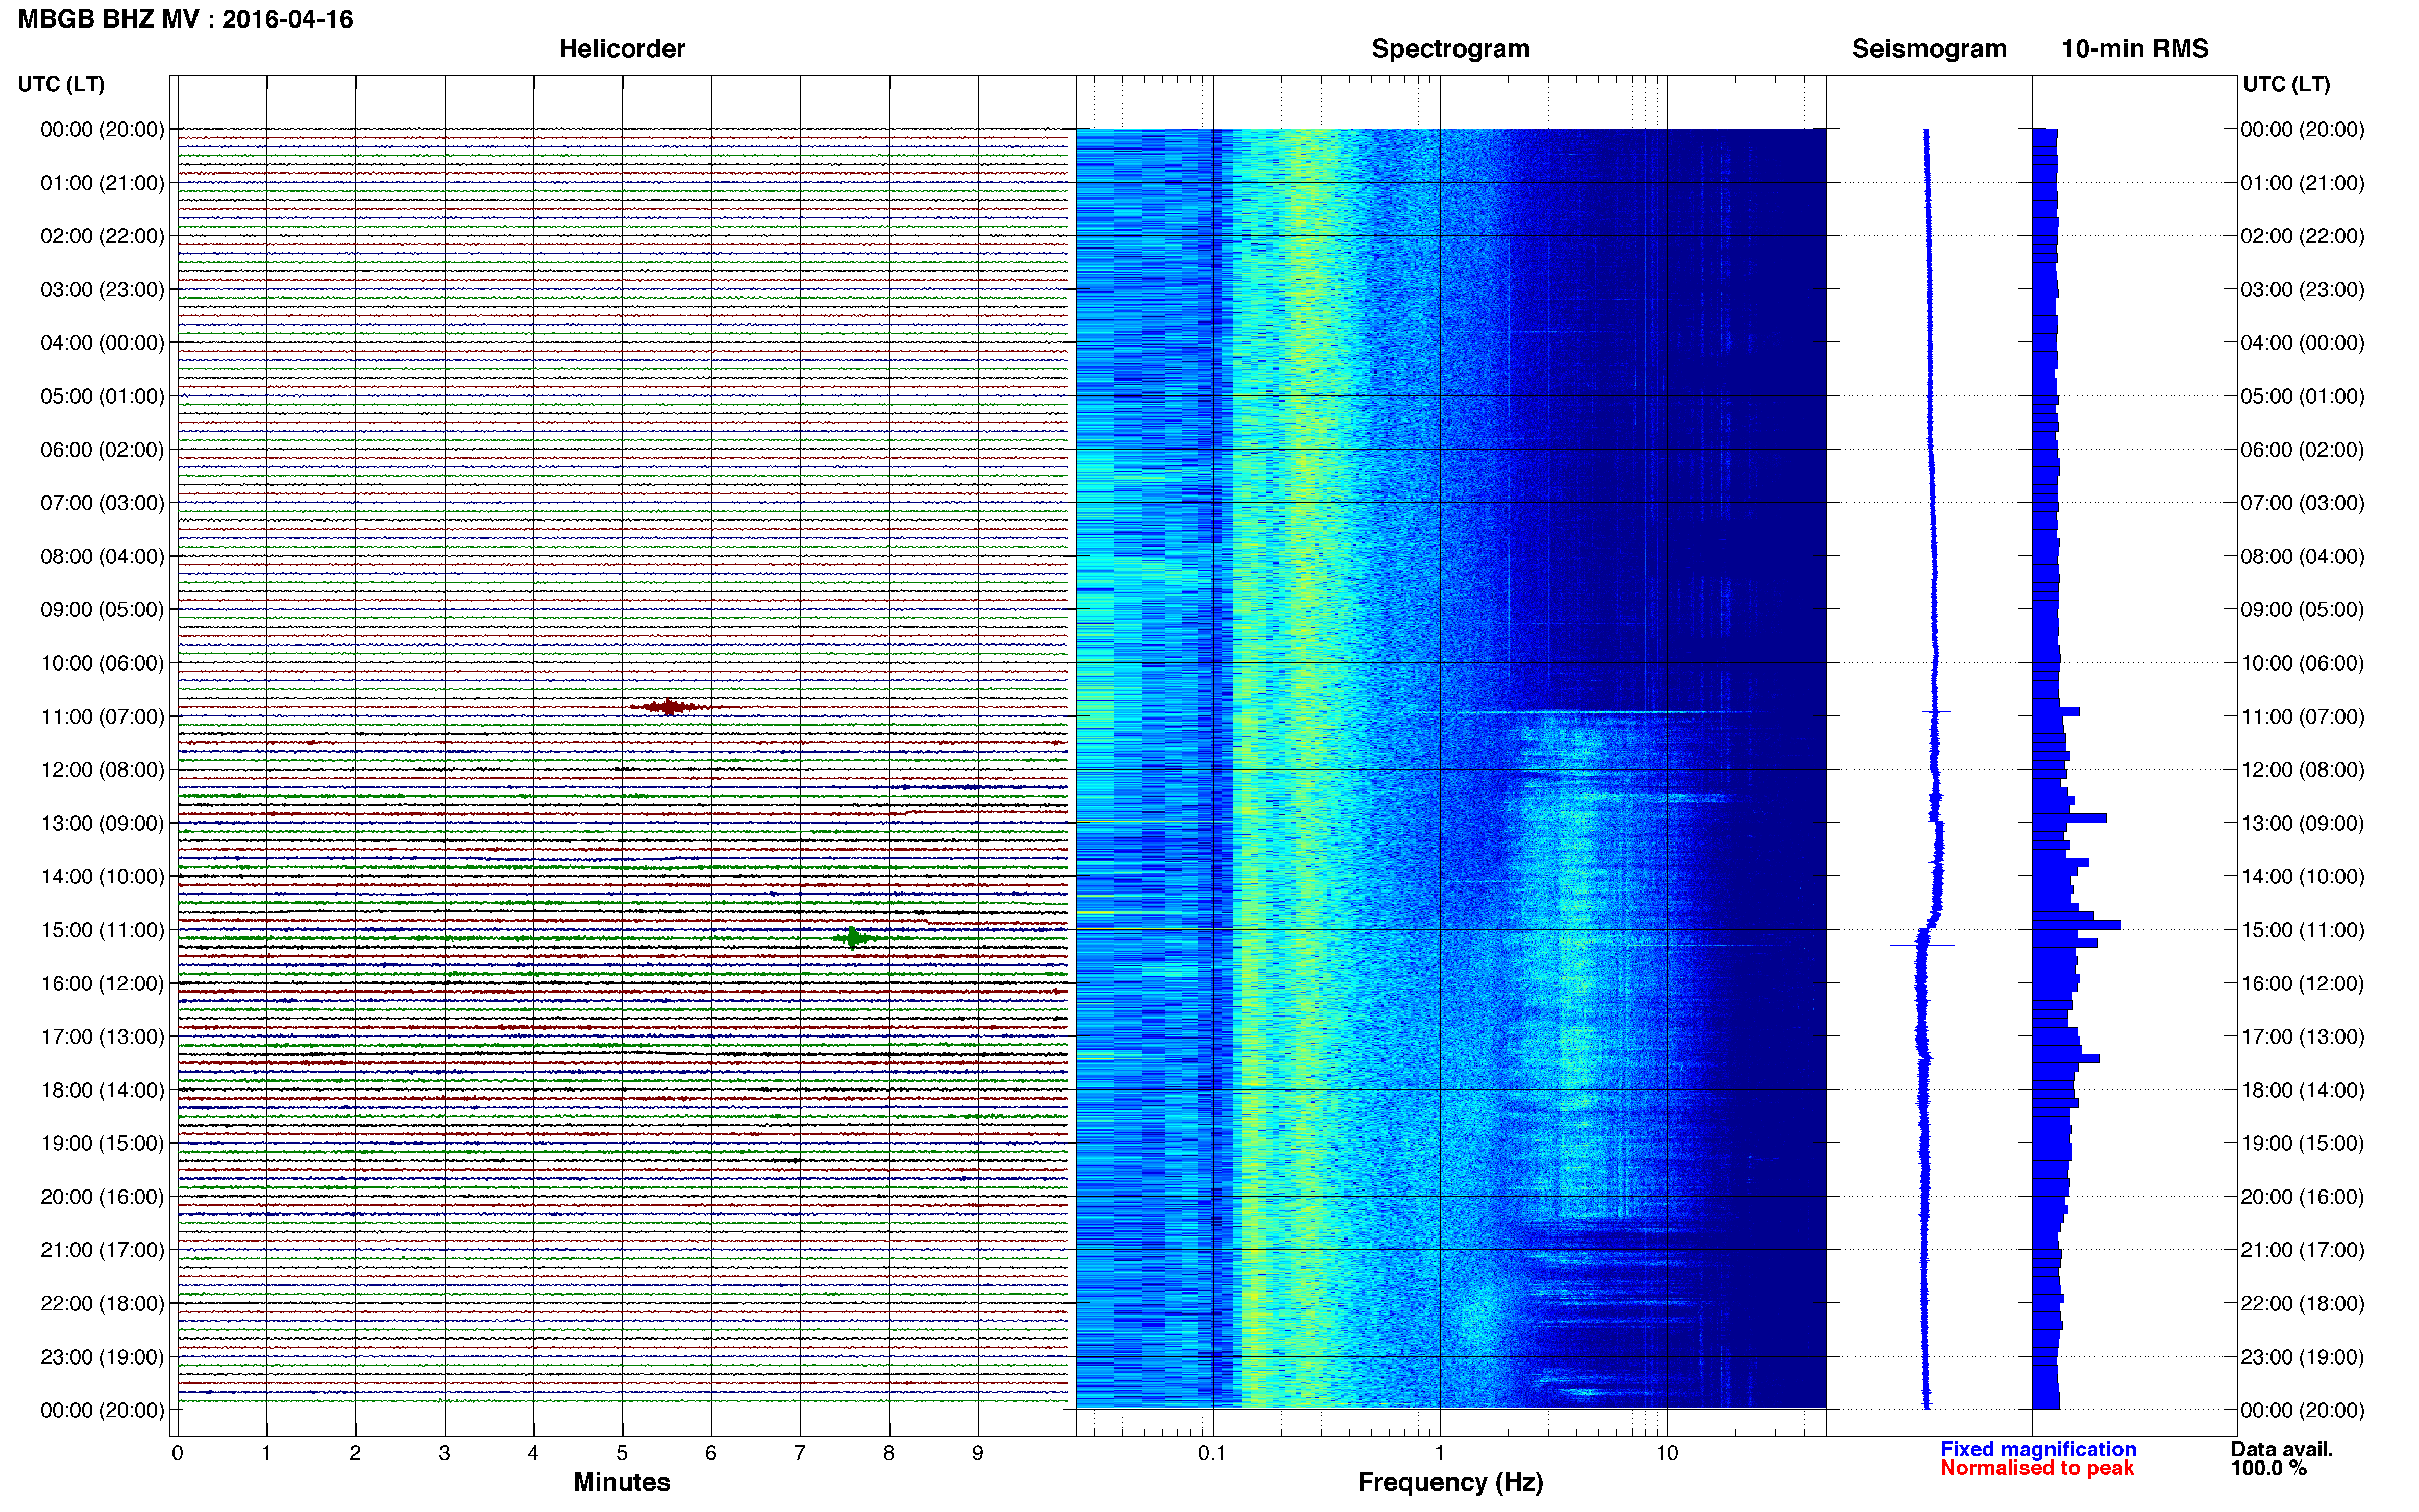Viewport: 2419px width, 1512px height.
Task: Click left time label '08:00 (04:00)'
Action: [102, 556]
